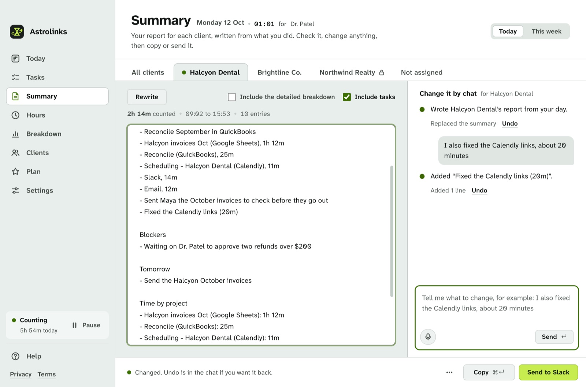Click 'Send the Halcyon October invoices' line
586x387 pixels.
coord(196,280)
